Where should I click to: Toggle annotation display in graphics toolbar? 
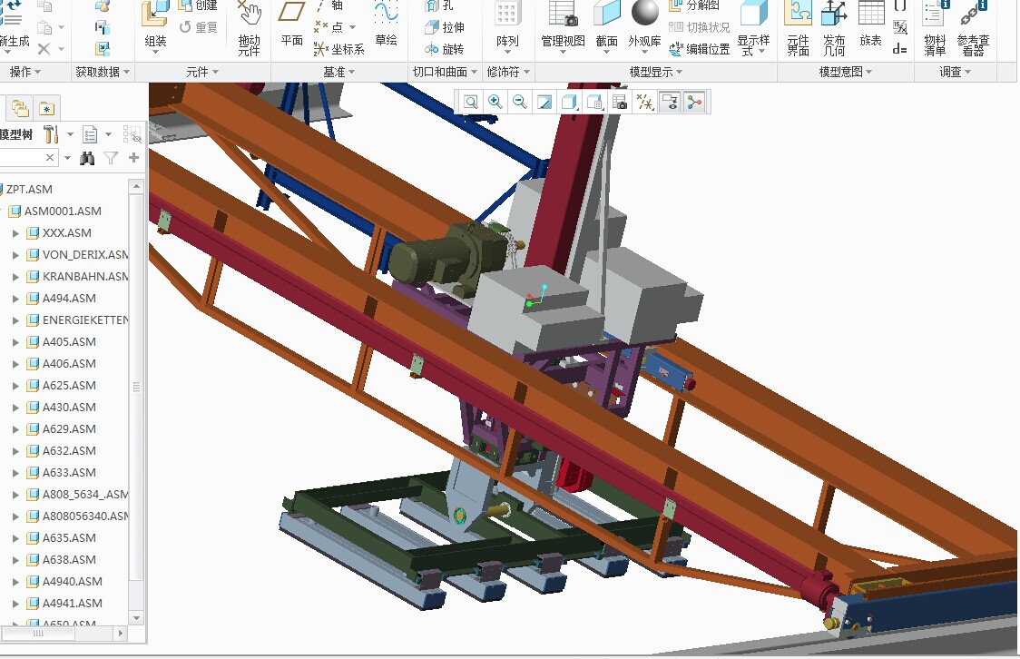pos(672,102)
